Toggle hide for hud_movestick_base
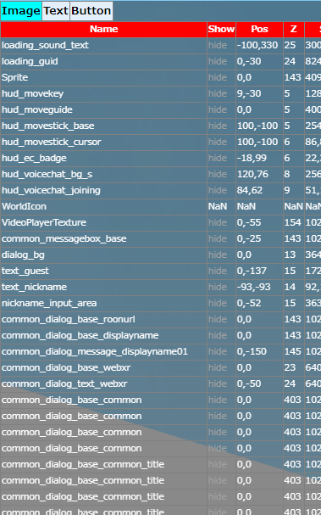 [218, 126]
